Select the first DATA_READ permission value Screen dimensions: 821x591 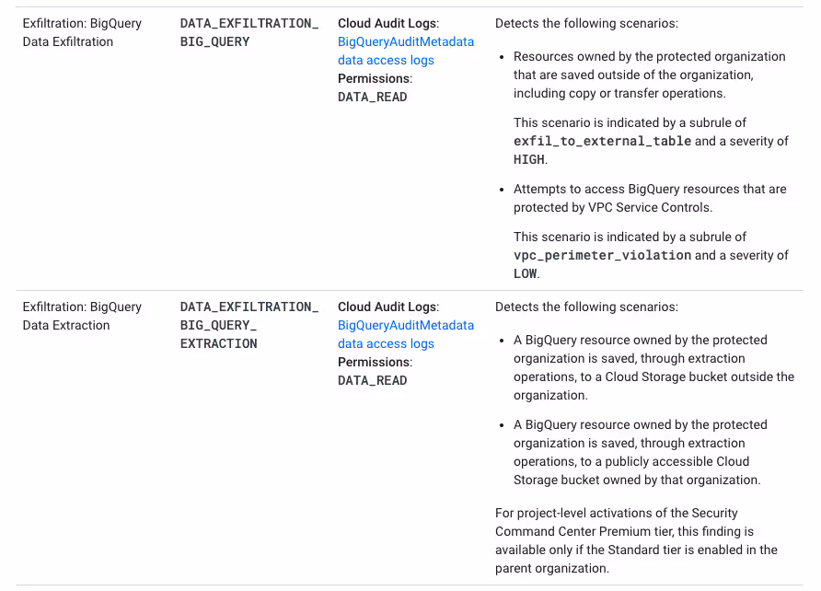pyautogui.click(x=372, y=97)
